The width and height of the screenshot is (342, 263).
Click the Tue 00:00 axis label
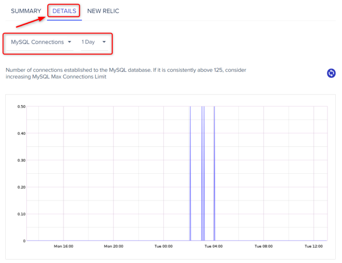[x=163, y=246]
